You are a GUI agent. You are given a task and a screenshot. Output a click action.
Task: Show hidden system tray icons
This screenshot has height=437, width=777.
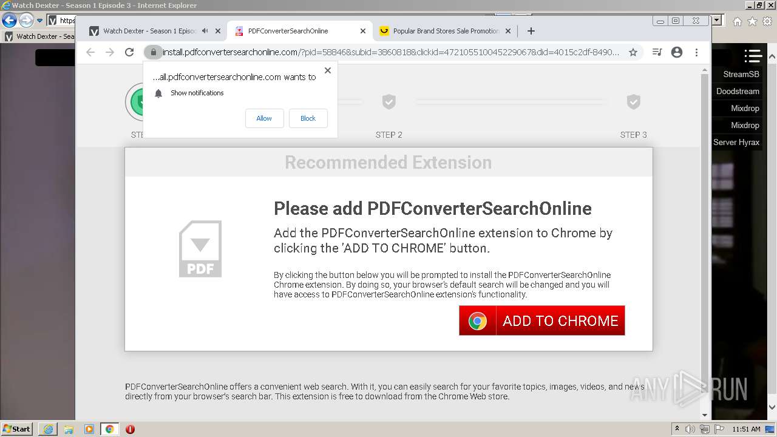(677, 429)
